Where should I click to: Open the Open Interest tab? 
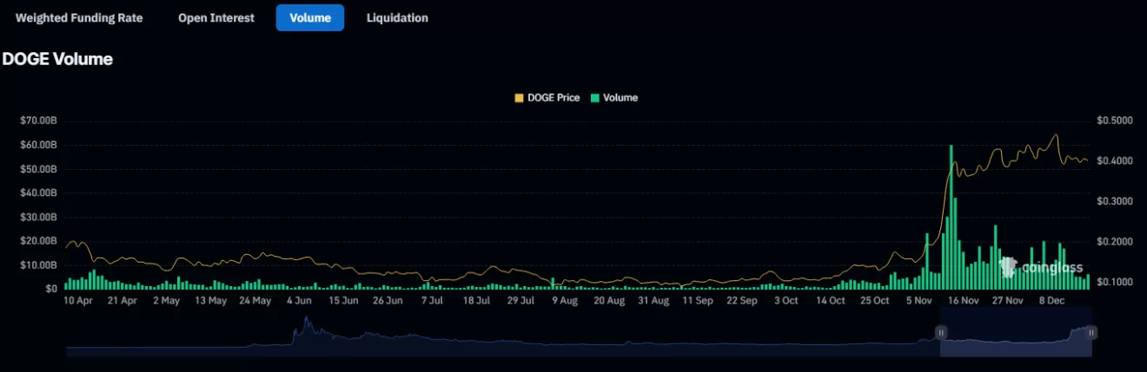(x=216, y=17)
